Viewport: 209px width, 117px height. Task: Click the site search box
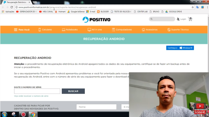162,19
